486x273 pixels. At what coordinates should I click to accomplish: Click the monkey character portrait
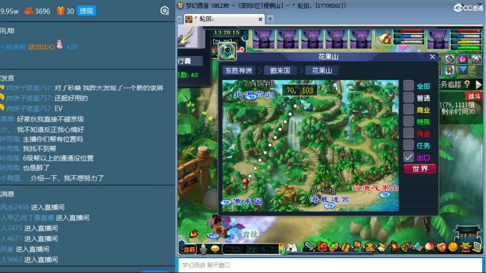(x=384, y=37)
